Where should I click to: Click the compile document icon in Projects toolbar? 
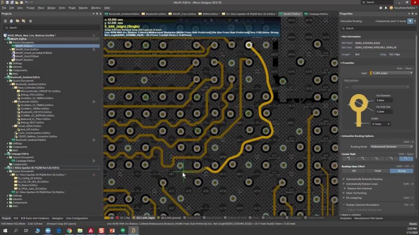click(x=11, y=21)
